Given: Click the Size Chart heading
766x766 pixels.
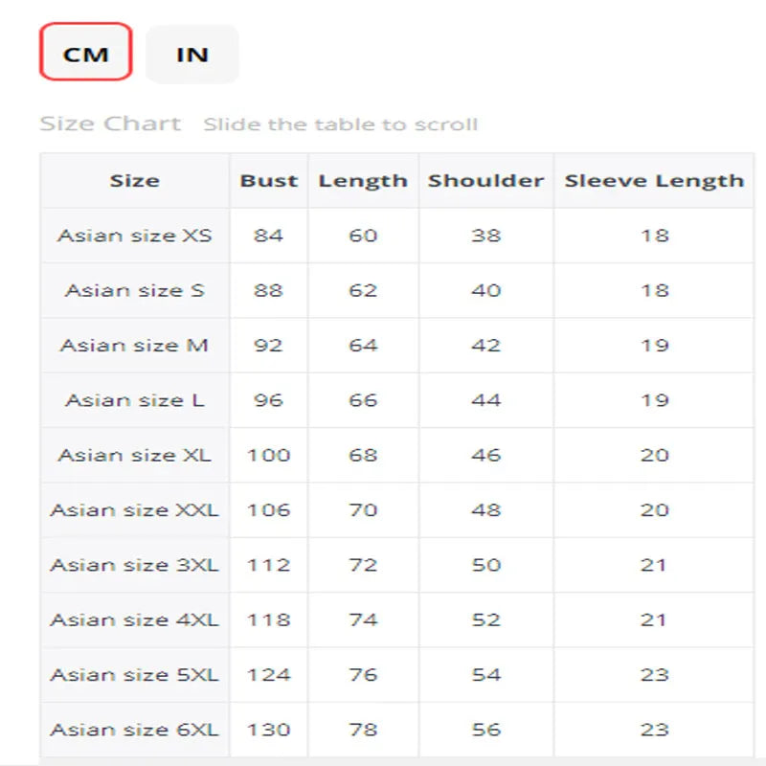Looking at the screenshot, I should point(110,124).
